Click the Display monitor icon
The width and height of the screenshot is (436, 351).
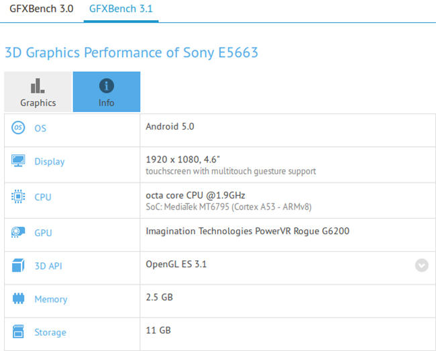point(18,161)
